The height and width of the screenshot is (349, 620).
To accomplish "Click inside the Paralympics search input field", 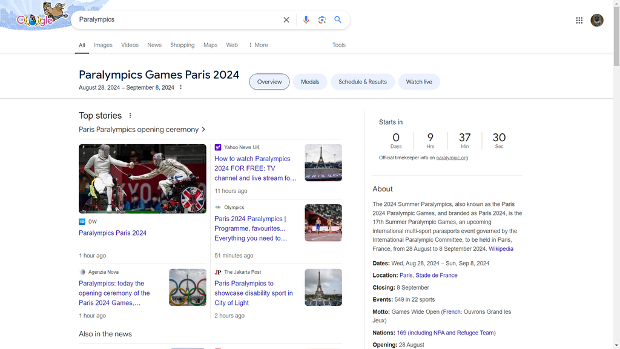I will 178,20.
